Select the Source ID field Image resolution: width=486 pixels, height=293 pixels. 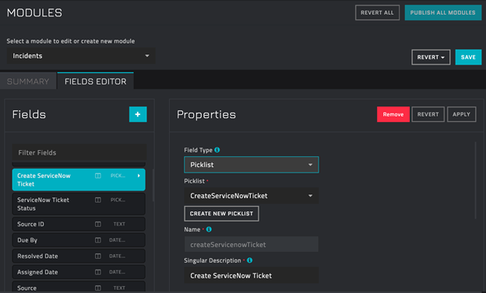79,224
